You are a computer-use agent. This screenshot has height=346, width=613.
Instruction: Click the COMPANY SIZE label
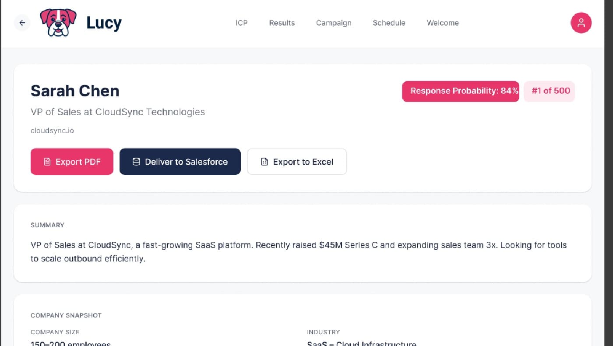(x=55, y=332)
